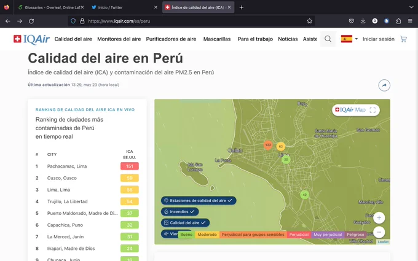Toggle Estaciones de calidad del aire layer

199,201
